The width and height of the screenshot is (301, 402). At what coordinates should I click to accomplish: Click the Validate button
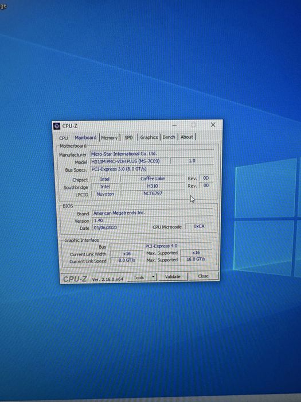(x=173, y=277)
